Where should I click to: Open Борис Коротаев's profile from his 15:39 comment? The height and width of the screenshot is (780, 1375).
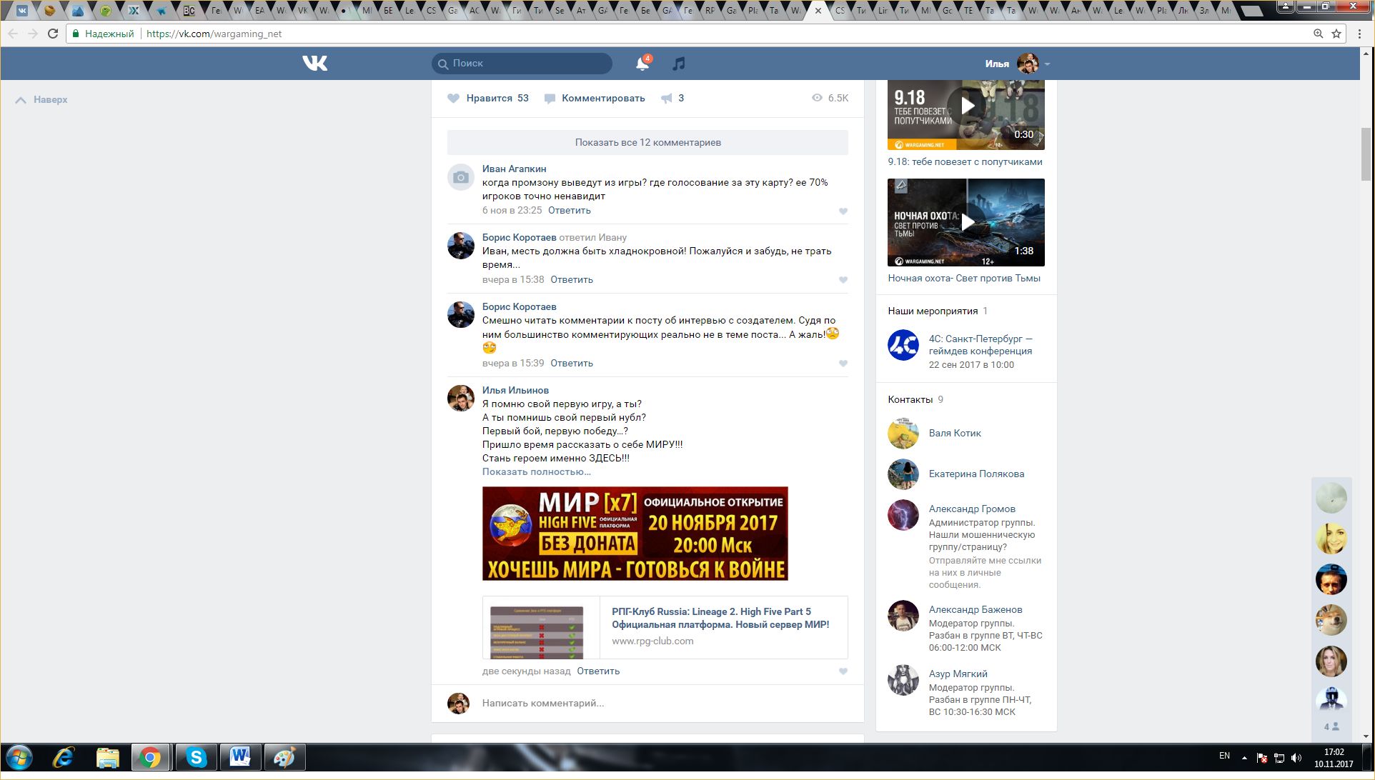tap(519, 307)
